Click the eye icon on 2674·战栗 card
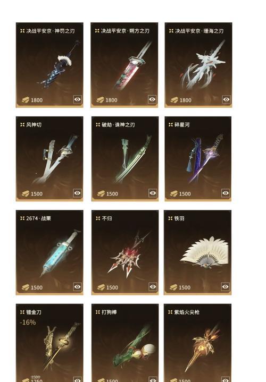266x382 pixels. coord(77,287)
